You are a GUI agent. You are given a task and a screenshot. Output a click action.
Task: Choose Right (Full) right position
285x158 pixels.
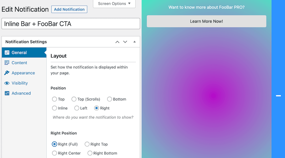click(x=54, y=144)
